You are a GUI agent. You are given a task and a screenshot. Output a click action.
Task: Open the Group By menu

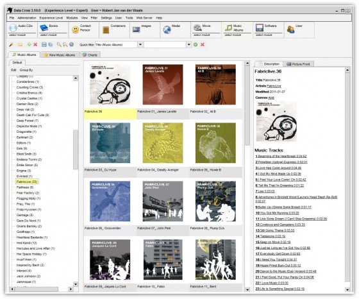(x=26, y=70)
